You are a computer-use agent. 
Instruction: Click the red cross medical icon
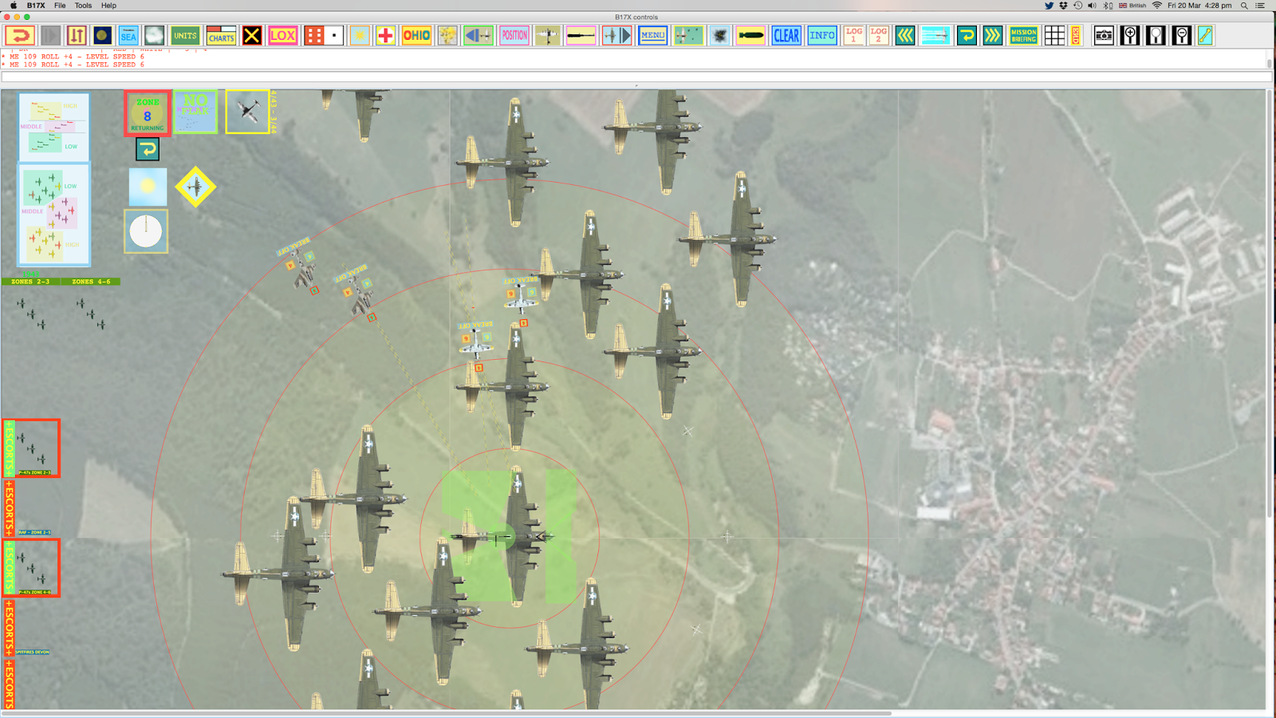[385, 35]
